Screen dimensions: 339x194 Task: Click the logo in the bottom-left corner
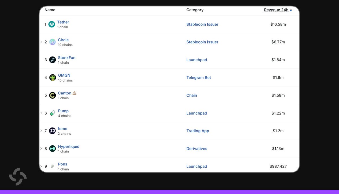click(18, 177)
